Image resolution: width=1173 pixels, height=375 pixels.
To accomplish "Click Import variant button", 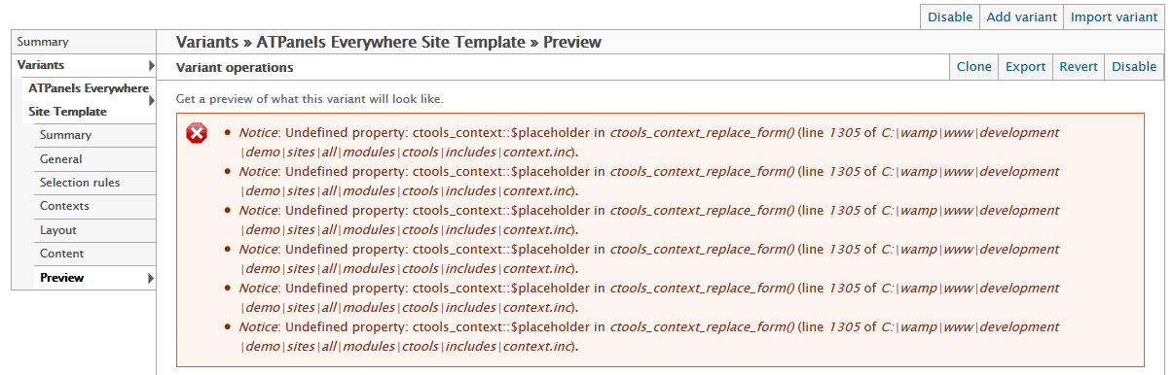I will (x=1114, y=17).
